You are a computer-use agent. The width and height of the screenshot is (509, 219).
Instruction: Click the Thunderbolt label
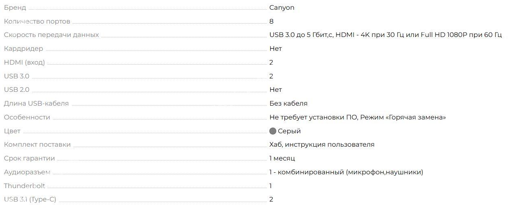click(24, 186)
